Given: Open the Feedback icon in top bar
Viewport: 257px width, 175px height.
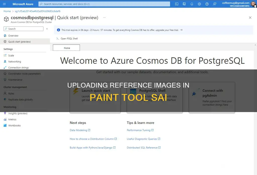Looking at the screenshot, I should point(215,4).
